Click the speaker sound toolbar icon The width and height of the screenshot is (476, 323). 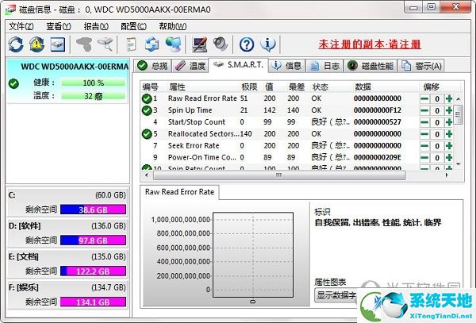221,44
